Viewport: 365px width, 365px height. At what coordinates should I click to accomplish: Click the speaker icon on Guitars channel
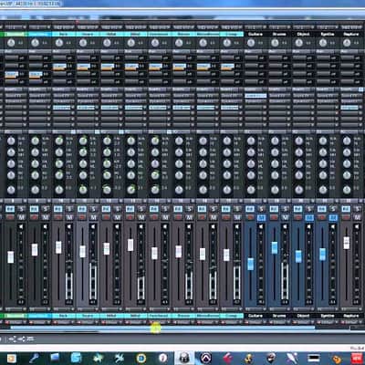coord(261,227)
